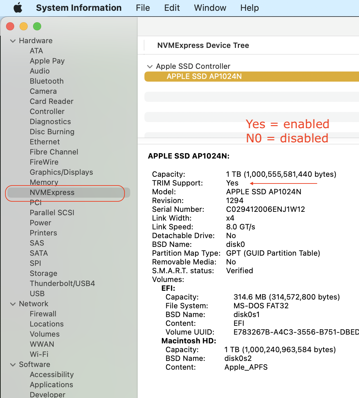Select Fibre Channel in the sidebar
This screenshot has width=359, height=398.
click(54, 152)
